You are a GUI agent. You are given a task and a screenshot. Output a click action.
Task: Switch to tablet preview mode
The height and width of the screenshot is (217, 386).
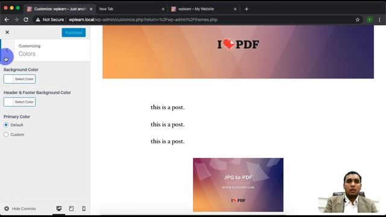click(71, 209)
